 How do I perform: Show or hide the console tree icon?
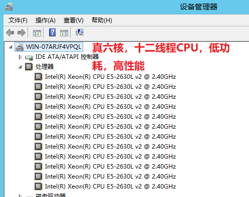[37, 33]
